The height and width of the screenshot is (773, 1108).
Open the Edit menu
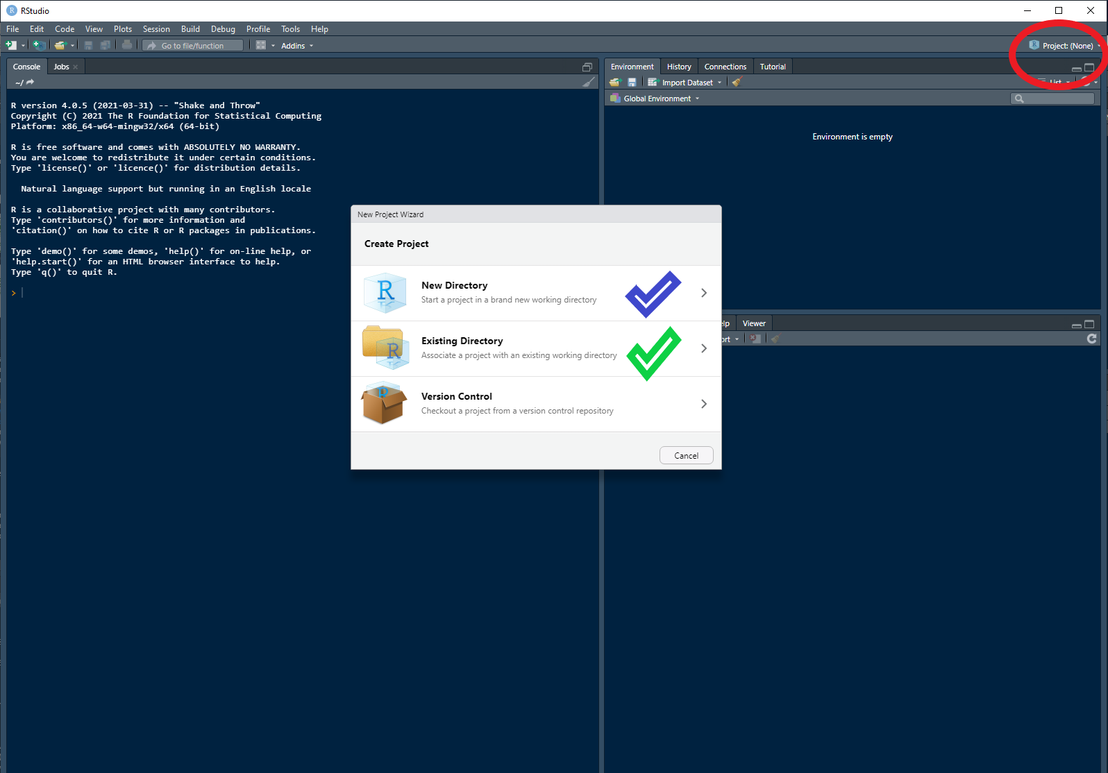point(37,29)
